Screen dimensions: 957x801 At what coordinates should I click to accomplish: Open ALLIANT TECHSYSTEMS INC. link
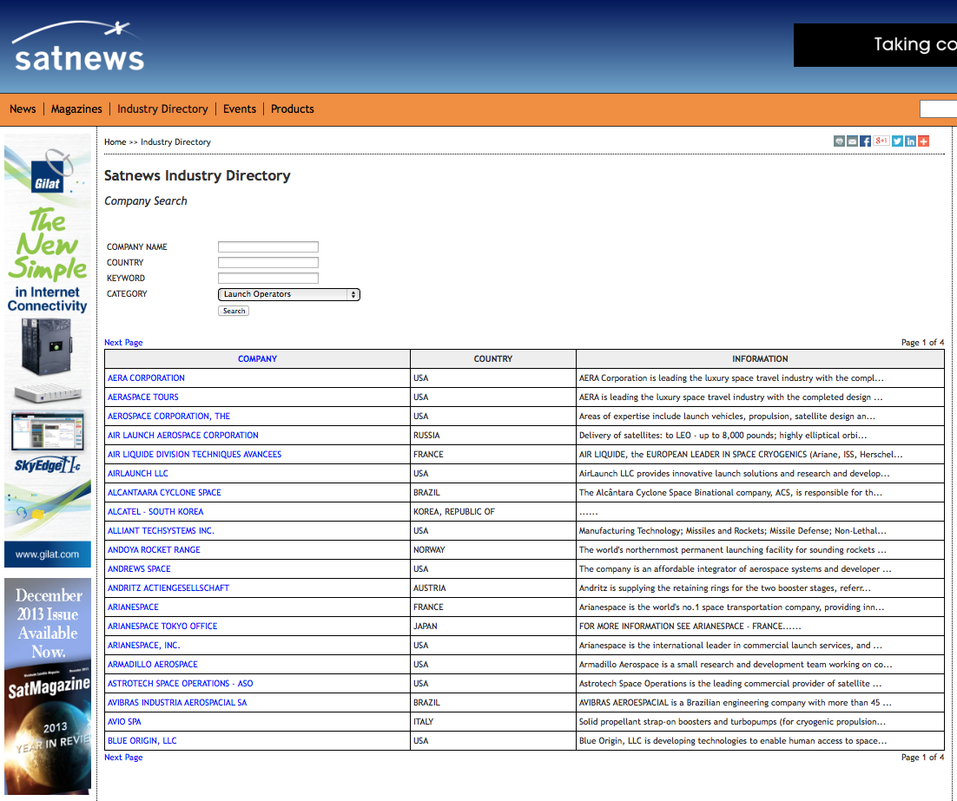click(161, 531)
